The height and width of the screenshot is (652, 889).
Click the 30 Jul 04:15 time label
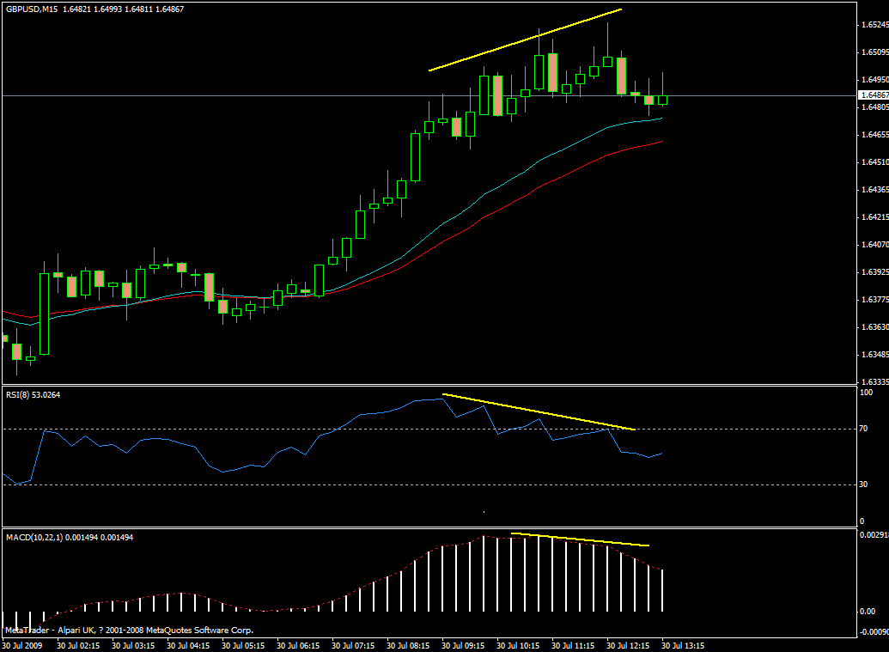click(x=188, y=646)
